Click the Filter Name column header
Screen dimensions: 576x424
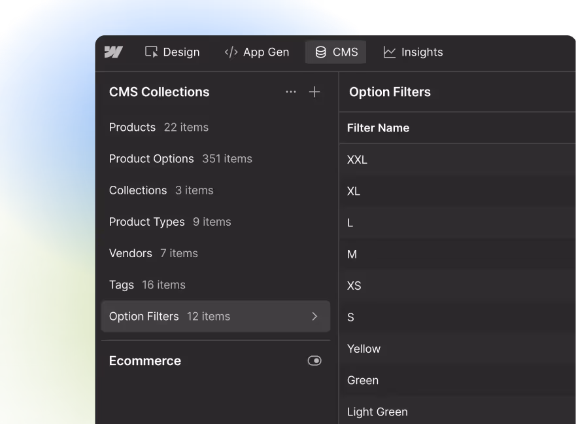coord(378,128)
